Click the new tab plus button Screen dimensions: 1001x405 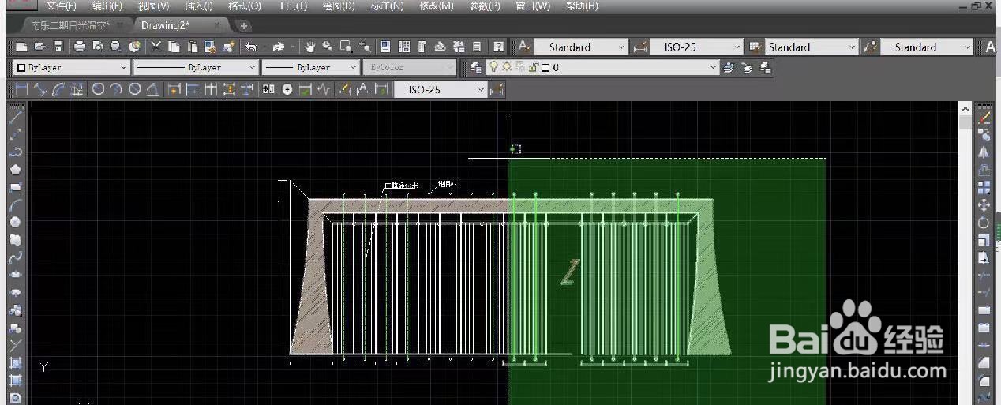[245, 25]
